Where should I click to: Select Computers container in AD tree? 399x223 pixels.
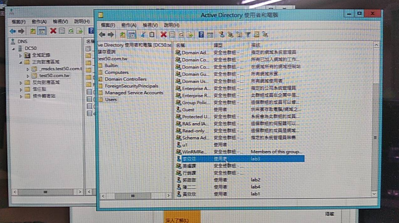click(x=117, y=72)
